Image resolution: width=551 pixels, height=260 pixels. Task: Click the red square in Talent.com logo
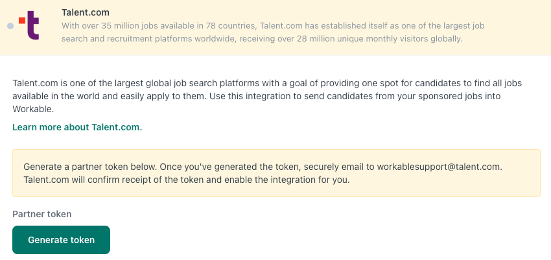pos(22,20)
